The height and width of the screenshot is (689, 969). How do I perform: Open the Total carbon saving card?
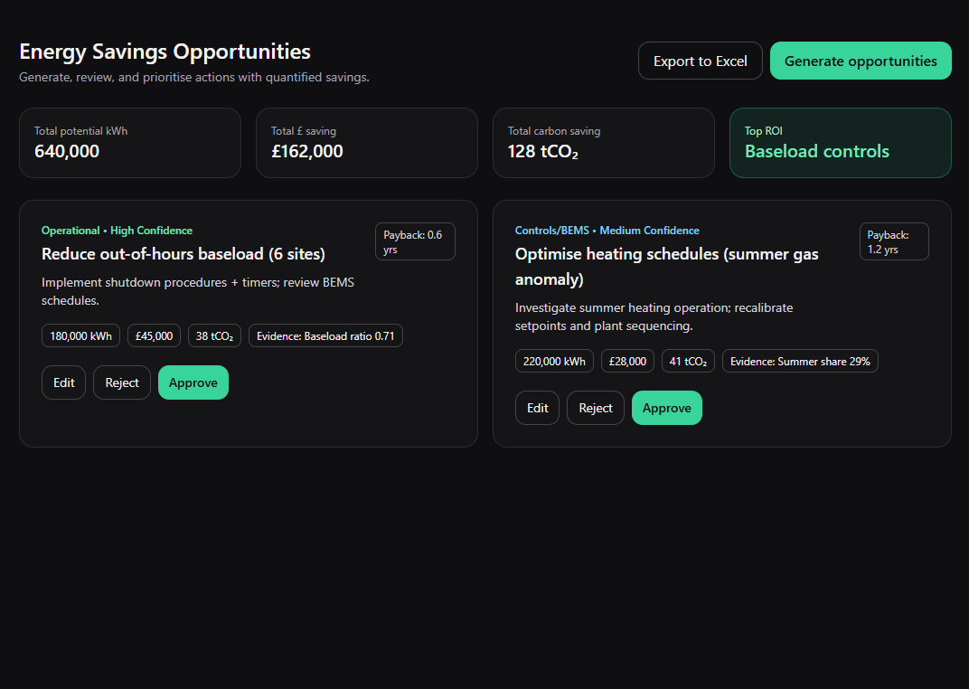[603, 142]
